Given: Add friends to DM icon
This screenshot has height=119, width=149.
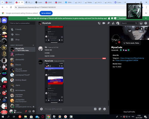Looking at the screenshot, I should (x=113, y=23).
